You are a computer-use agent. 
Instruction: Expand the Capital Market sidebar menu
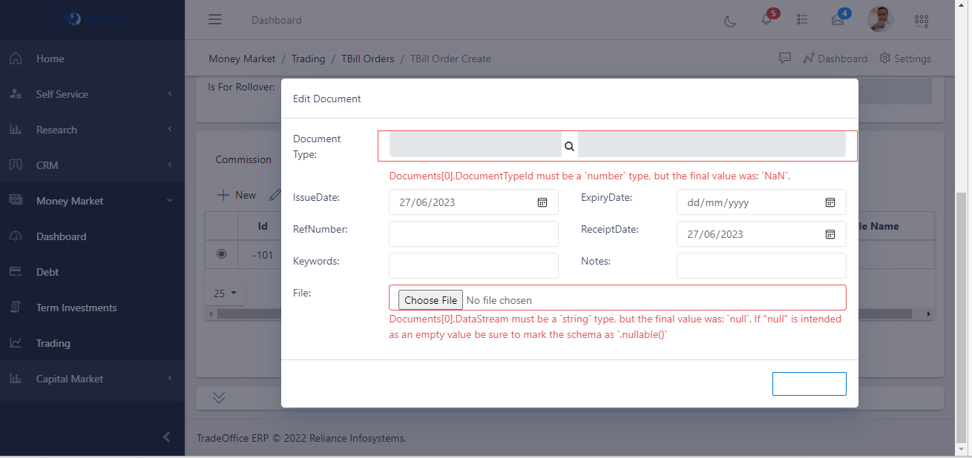(92, 379)
